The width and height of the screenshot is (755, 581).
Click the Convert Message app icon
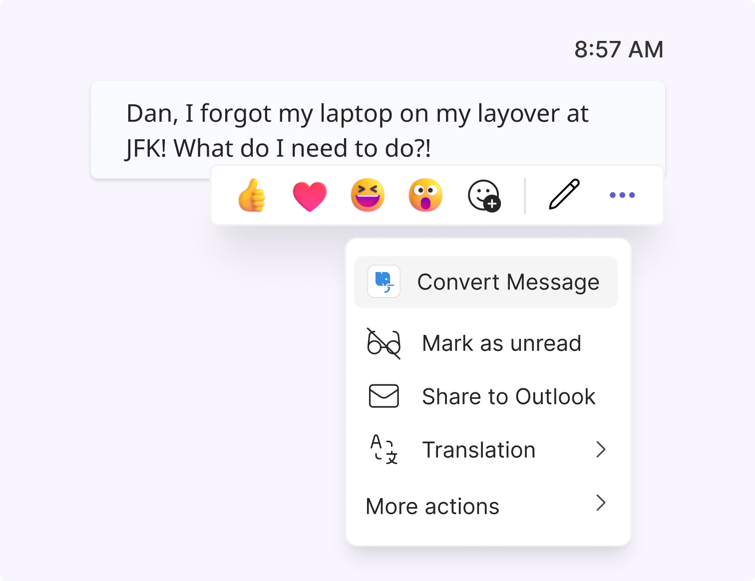tap(383, 282)
